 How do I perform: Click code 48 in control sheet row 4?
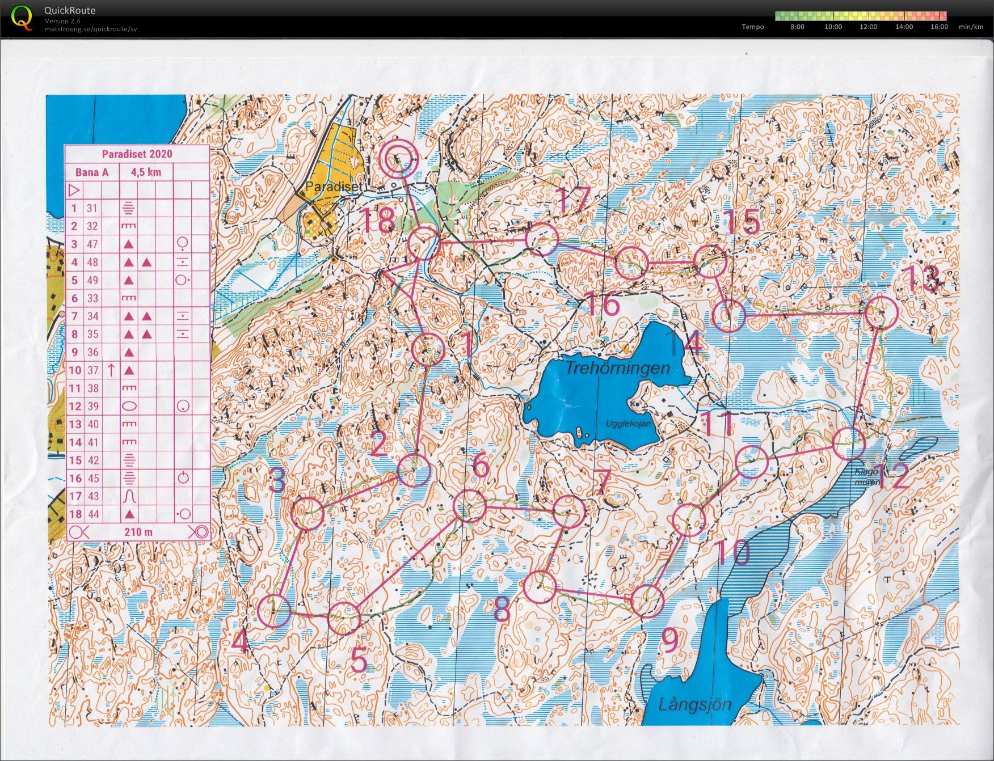click(x=92, y=262)
